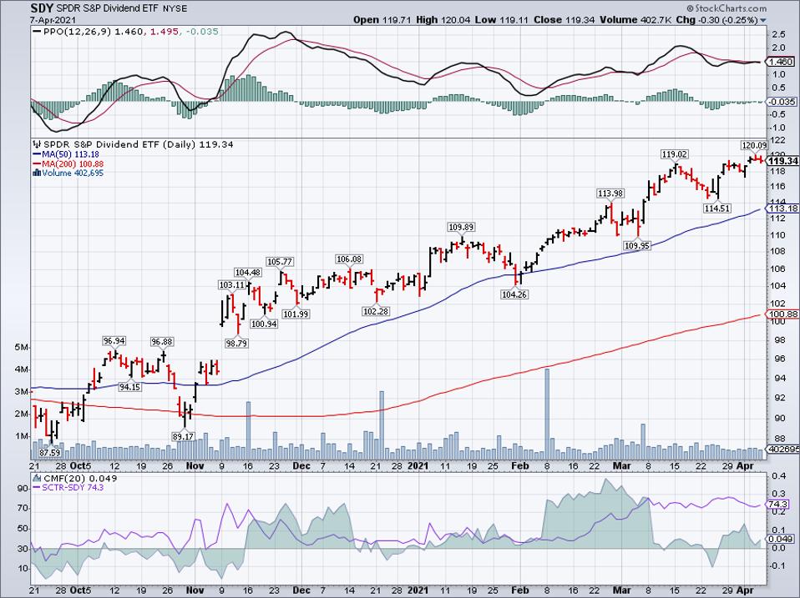The width and height of the screenshot is (800, 598).
Task: Click the 104.48 price label
Action: 247,273
